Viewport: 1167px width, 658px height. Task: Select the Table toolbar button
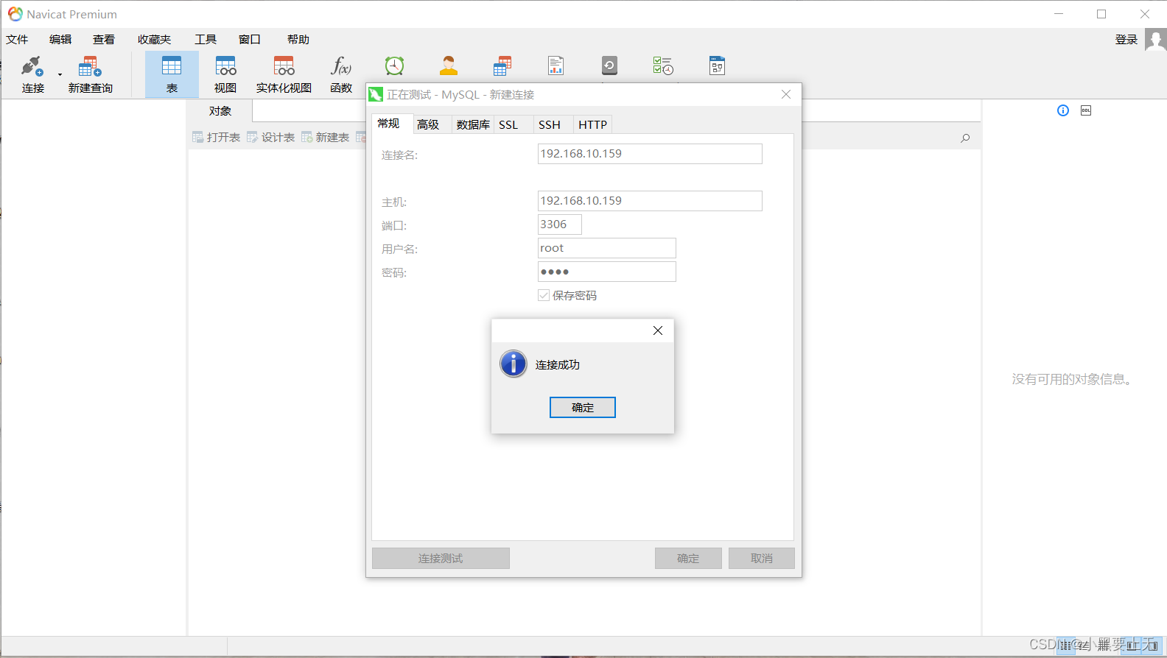[172, 74]
